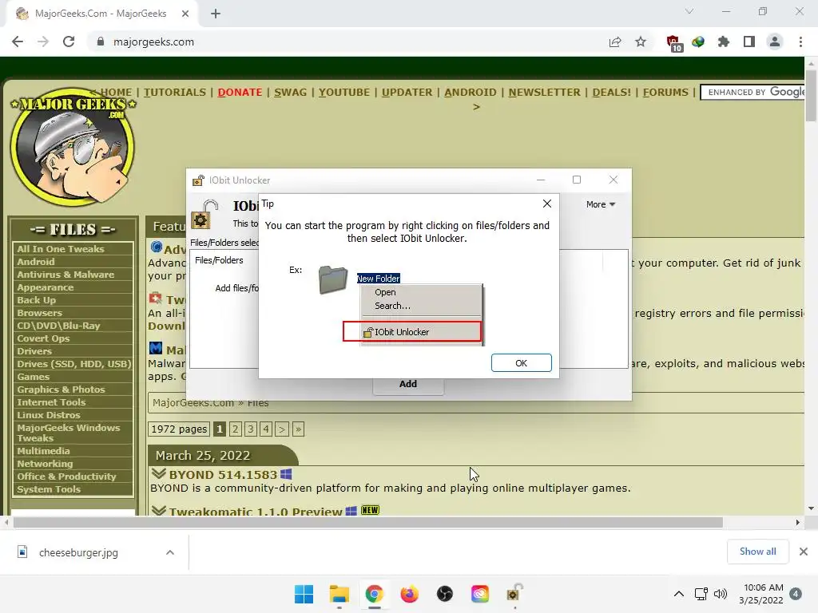818x613 pixels.
Task: Click the share page icon in the address bar
Action: tap(615, 42)
